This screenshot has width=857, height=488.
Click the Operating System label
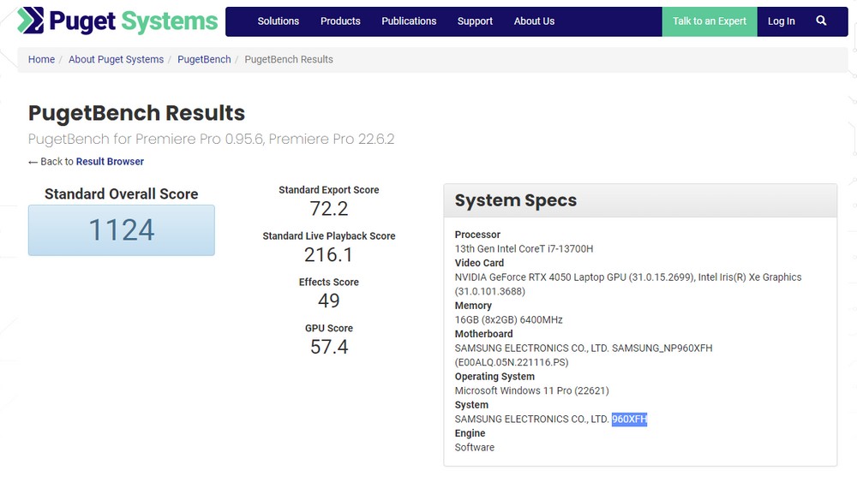(494, 377)
